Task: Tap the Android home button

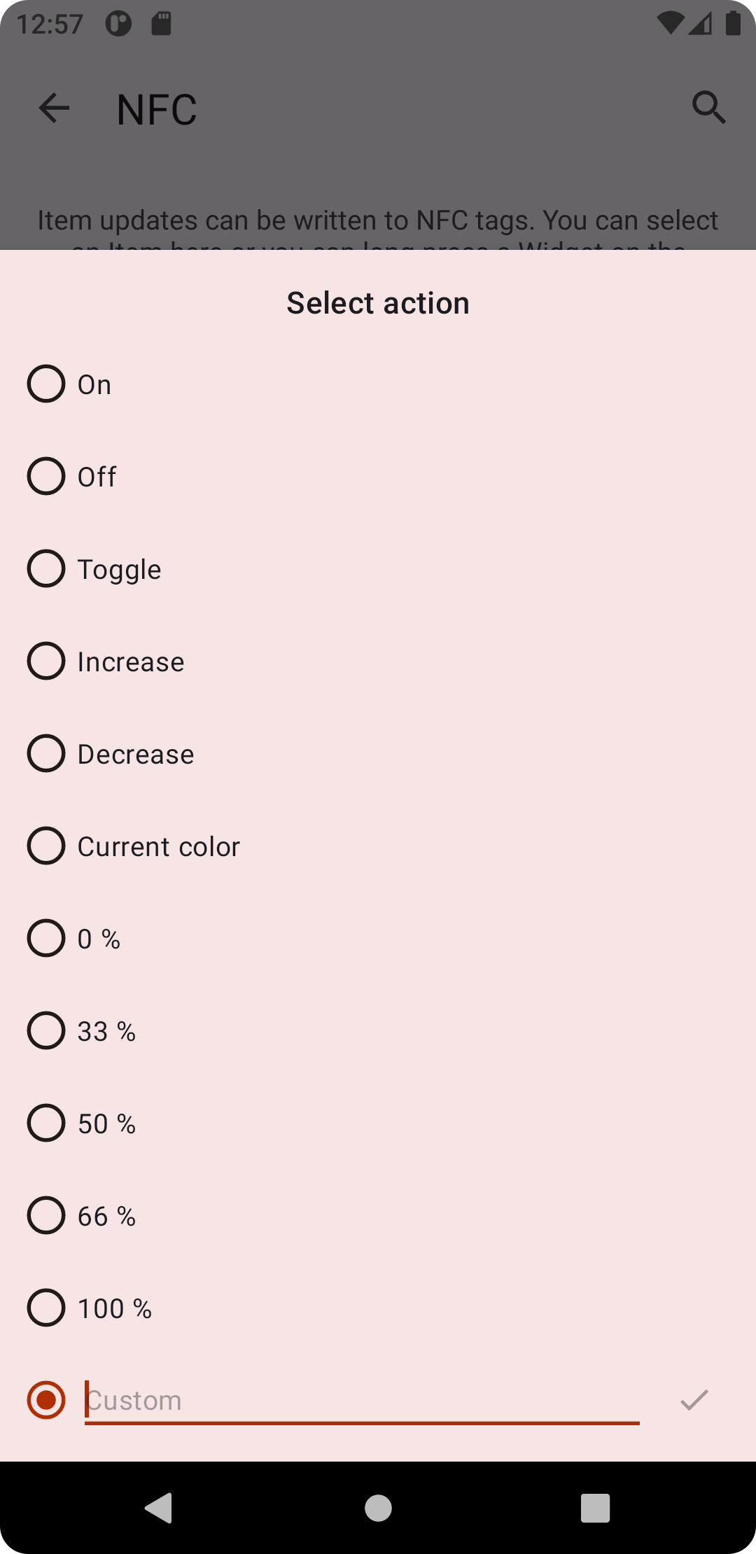Action: tap(377, 1509)
